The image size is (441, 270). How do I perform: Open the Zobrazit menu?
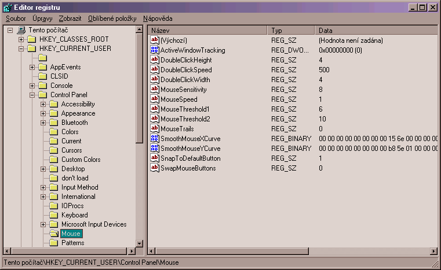(x=70, y=19)
